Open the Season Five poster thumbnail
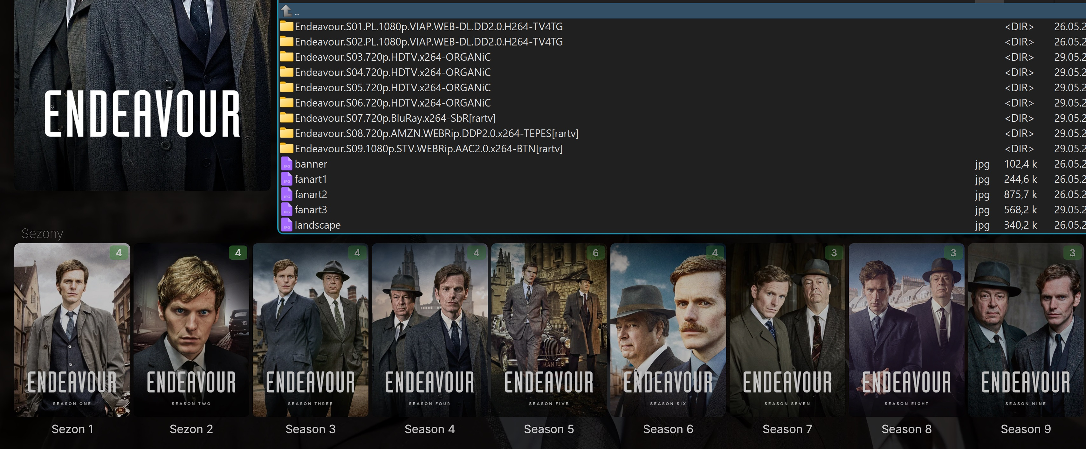Viewport: 1086px width, 449px height. pos(548,330)
